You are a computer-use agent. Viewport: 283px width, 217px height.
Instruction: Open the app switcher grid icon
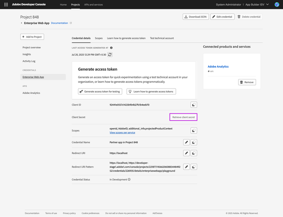click(x=6, y=5)
